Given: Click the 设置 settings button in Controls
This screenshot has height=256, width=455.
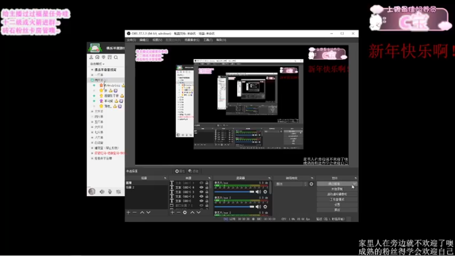Looking at the screenshot, I should coord(337,205).
